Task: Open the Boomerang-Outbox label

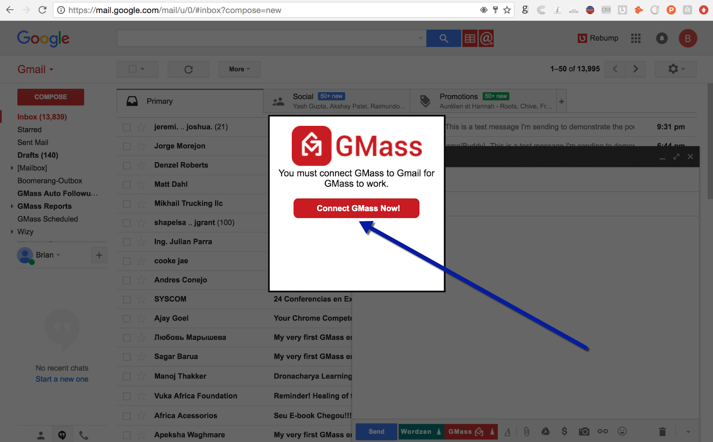Action: point(50,181)
